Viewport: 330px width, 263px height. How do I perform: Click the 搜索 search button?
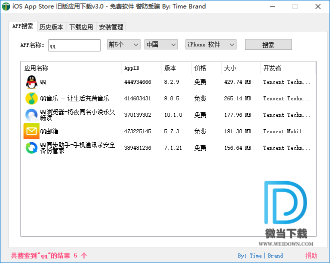[x=268, y=44]
